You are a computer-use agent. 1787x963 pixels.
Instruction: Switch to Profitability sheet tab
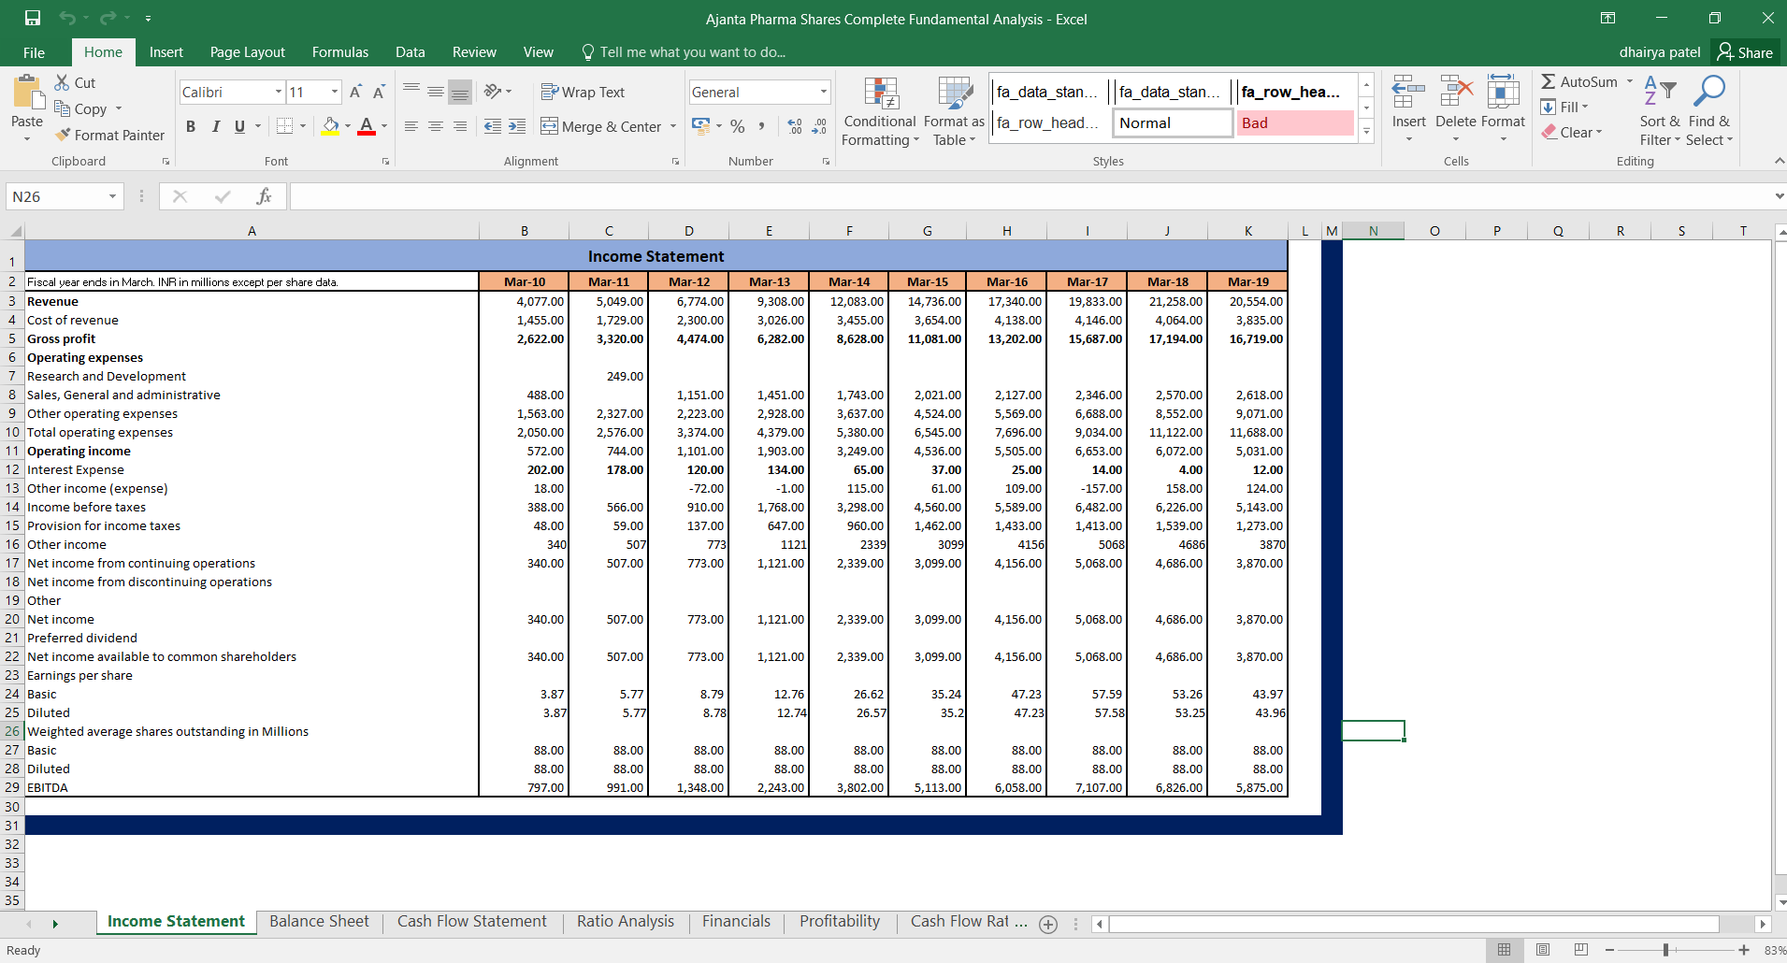(840, 921)
